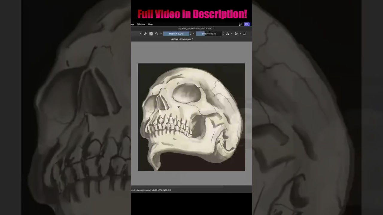This screenshot has width=383, height=215.
Task: Open the blending mode dropdown arrow
Action: coord(140,34)
